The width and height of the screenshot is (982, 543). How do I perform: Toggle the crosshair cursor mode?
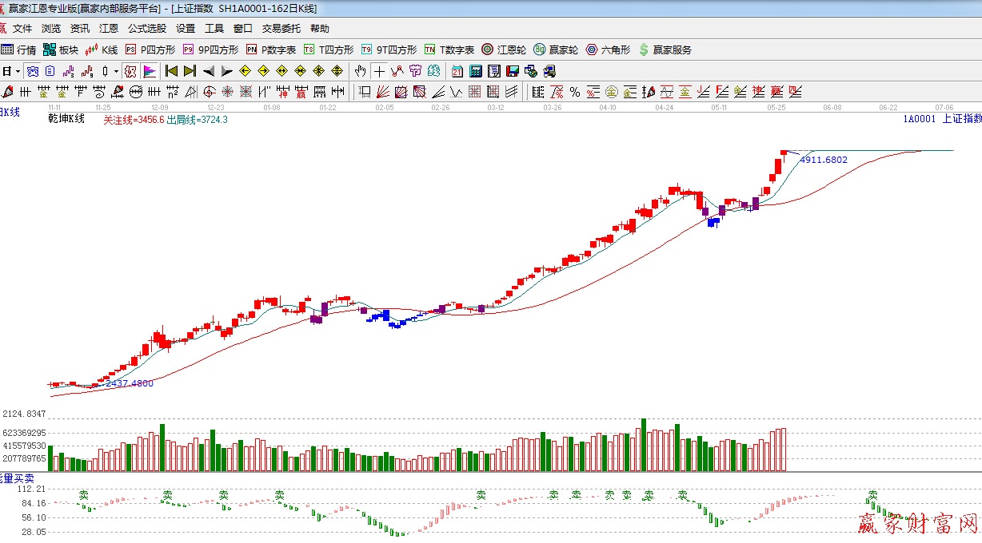coord(380,71)
